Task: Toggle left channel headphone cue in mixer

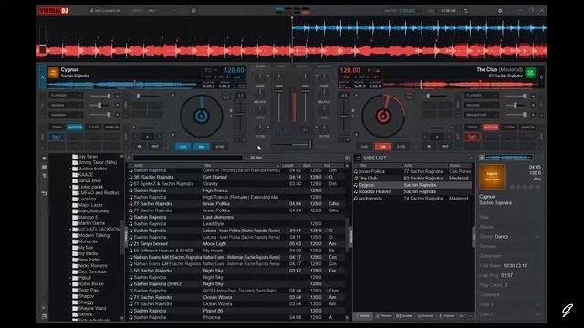Action: [x=279, y=129]
